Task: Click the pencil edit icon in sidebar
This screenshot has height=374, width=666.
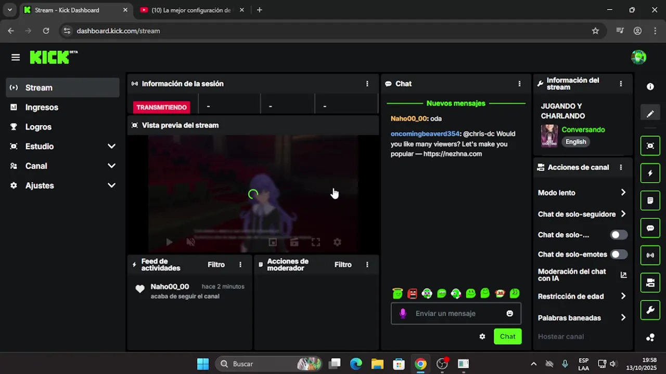Action: (650, 114)
